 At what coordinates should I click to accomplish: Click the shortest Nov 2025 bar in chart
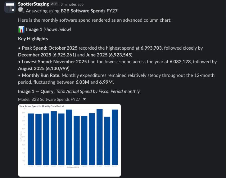click(107, 141)
